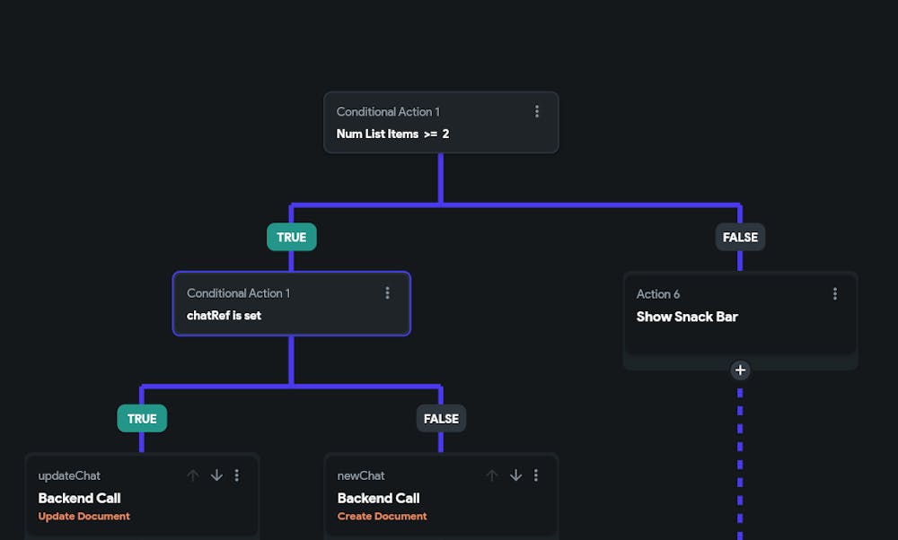Click the FALSE branch label above Show Snack Bar
The height and width of the screenshot is (540, 898).
pyautogui.click(x=740, y=237)
